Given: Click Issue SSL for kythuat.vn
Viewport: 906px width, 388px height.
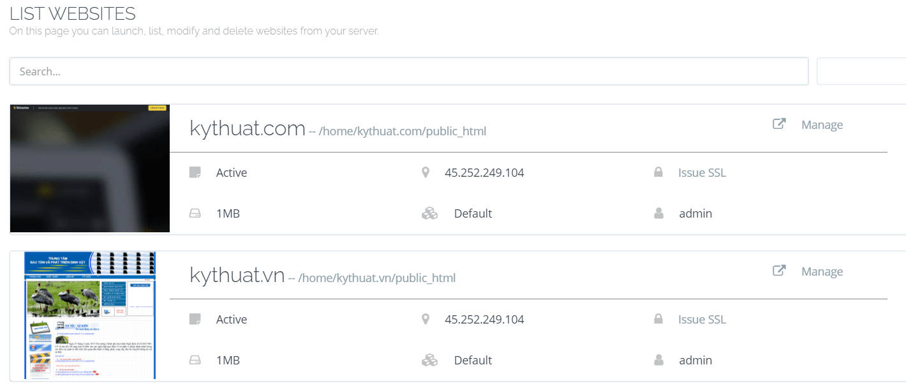Looking at the screenshot, I should pyautogui.click(x=702, y=318).
